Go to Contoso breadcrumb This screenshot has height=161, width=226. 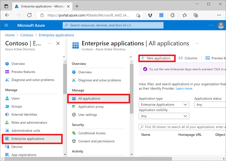(27, 35)
